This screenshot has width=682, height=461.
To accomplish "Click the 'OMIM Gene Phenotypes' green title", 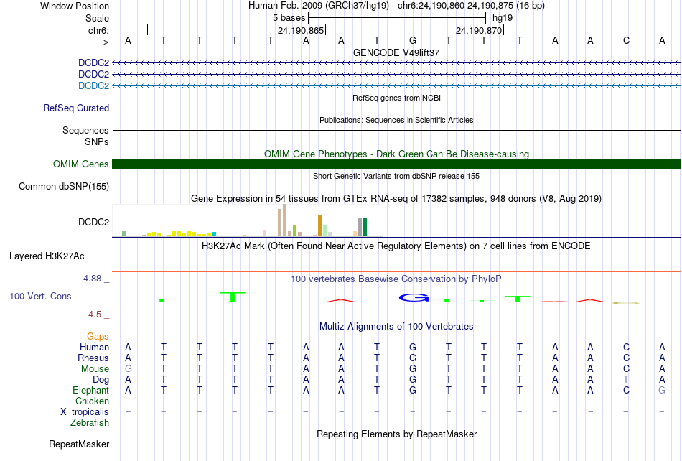I will pyautogui.click(x=396, y=154).
